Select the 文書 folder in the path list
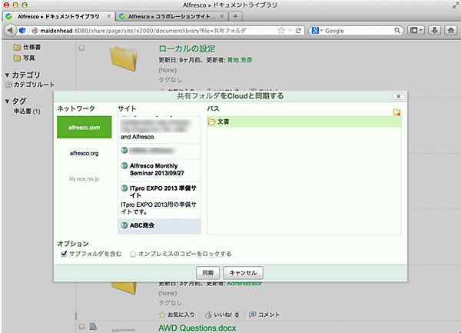The height and width of the screenshot is (333, 461). (223, 122)
